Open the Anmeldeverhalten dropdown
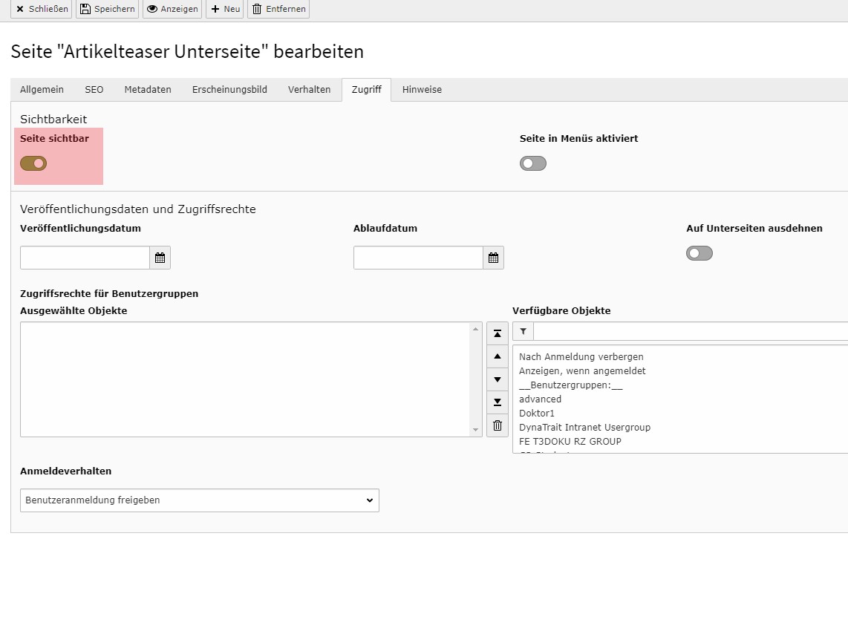 tap(200, 500)
